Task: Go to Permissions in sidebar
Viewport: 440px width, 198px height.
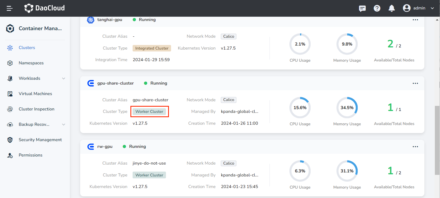Action: [x=30, y=155]
